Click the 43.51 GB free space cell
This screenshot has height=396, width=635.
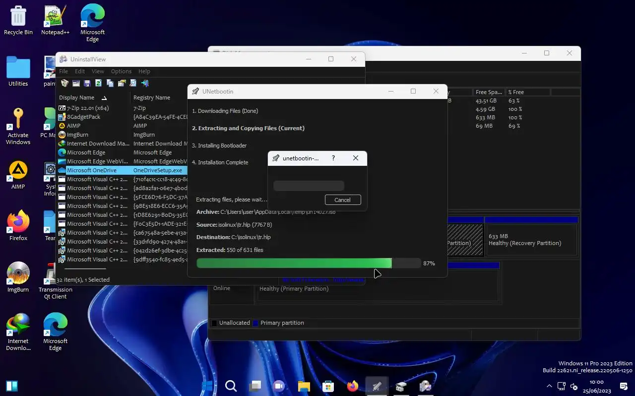click(486, 100)
